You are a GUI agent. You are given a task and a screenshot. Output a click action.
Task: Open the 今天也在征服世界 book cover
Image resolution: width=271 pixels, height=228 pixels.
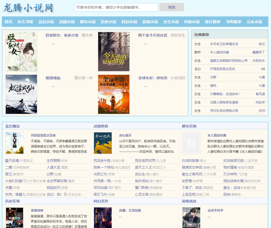coord(114,52)
